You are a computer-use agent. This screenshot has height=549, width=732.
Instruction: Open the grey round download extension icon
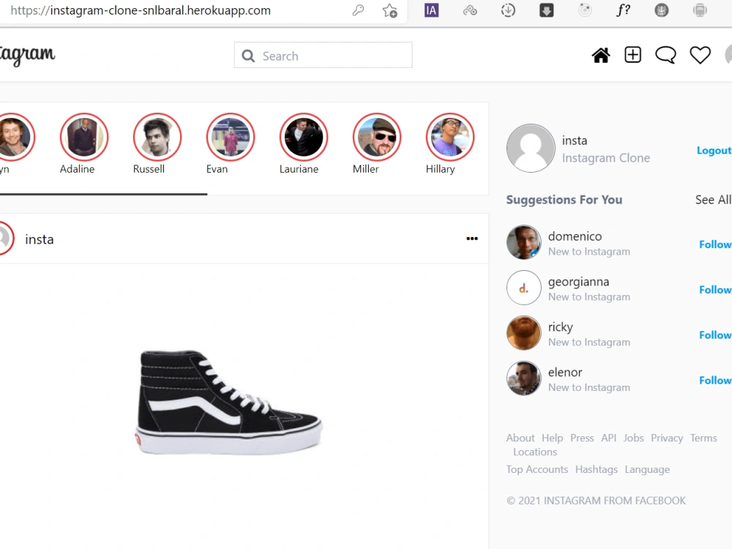(x=662, y=10)
